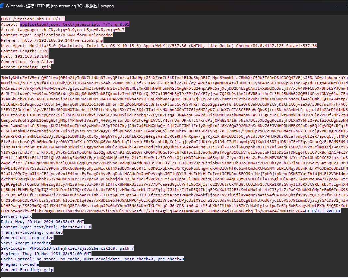Click the first line of the base64 body
The height and width of the screenshot is (278, 348).
point(173,78)
